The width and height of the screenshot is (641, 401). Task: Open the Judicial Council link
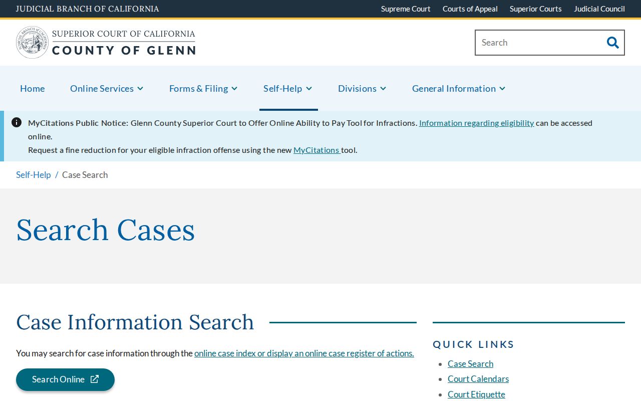click(x=599, y=9)
